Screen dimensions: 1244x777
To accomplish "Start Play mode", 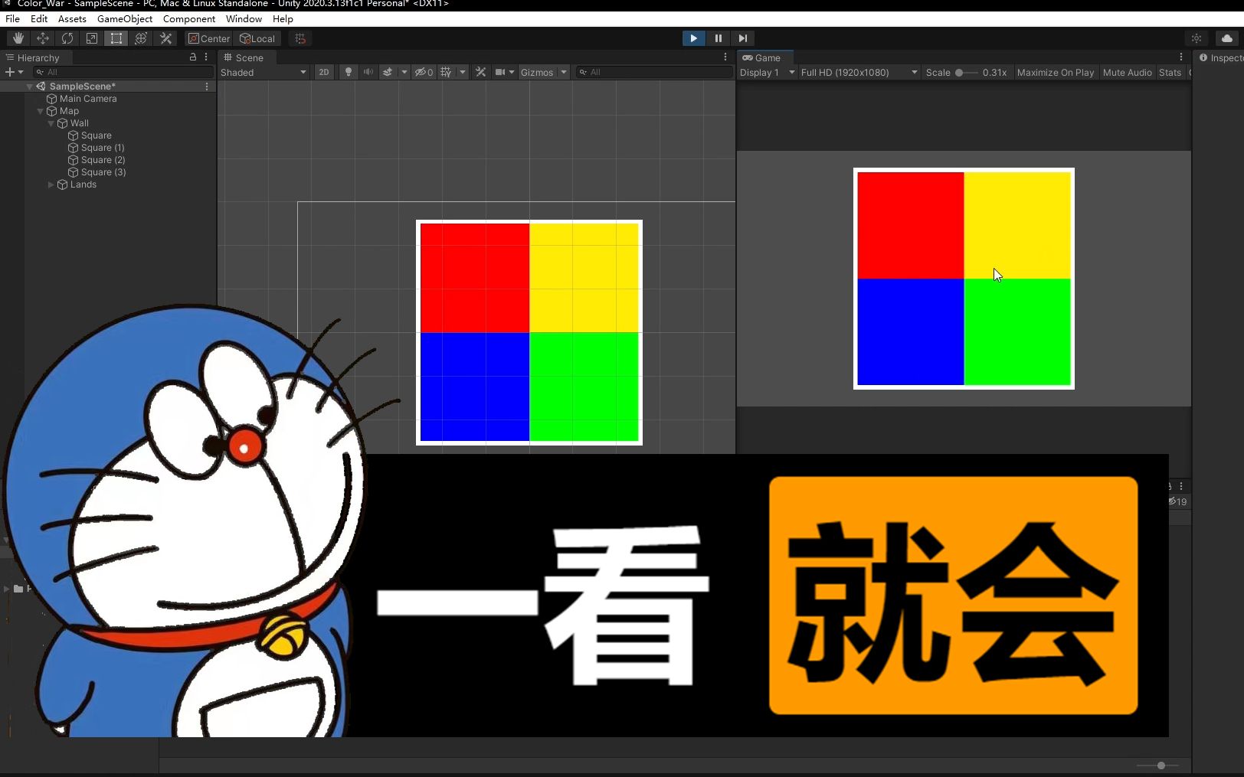I will point(693,38).
